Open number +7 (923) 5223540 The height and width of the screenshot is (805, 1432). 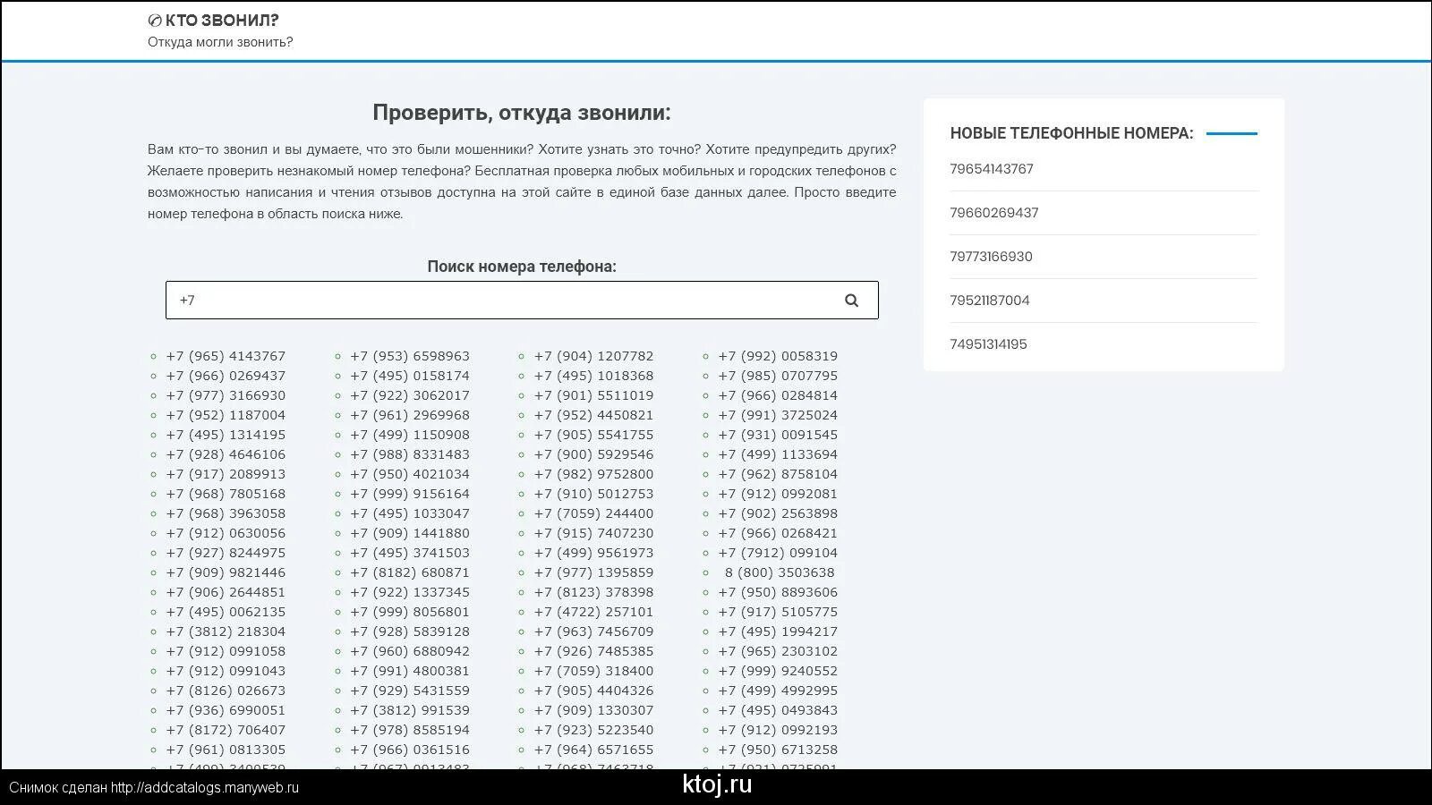[x=594, y=730]
